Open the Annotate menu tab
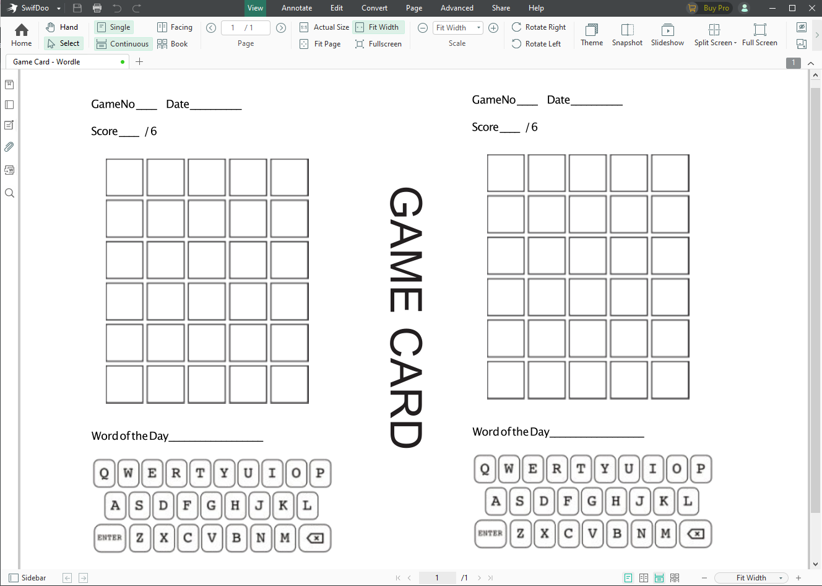This screenshot has height=586, width=822. pyautogui.click(x=296, y=8)
